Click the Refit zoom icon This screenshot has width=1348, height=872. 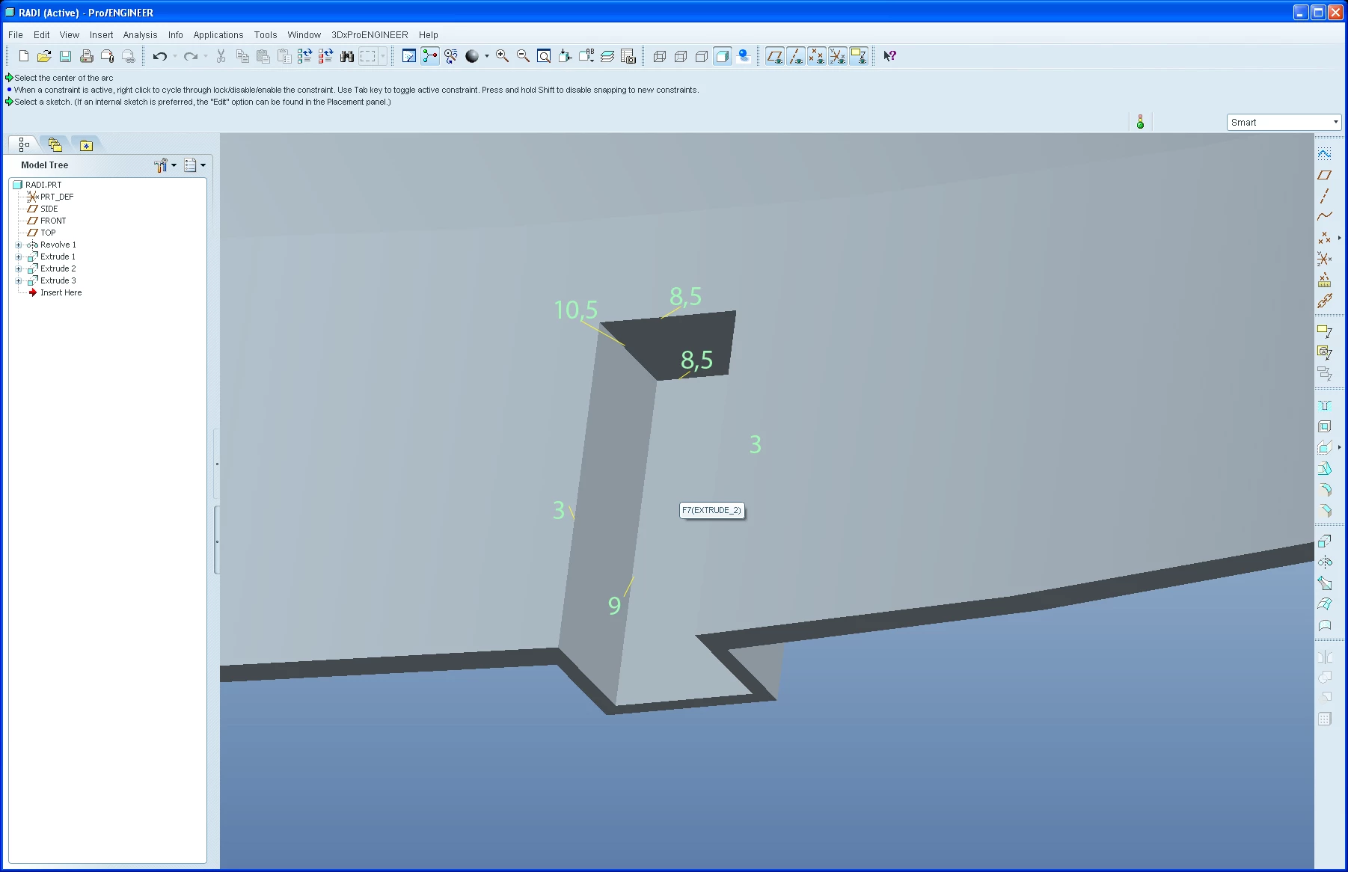pyautogui.click(x=545, y=56)
